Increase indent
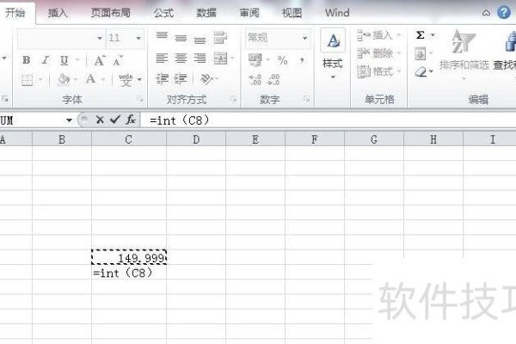This screenshot has height=344, width=516. 181,79
